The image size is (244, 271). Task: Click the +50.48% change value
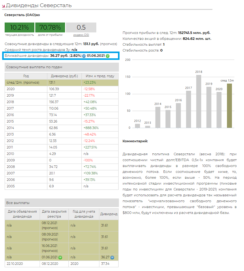pyautogui.click(x=90, y=109)
